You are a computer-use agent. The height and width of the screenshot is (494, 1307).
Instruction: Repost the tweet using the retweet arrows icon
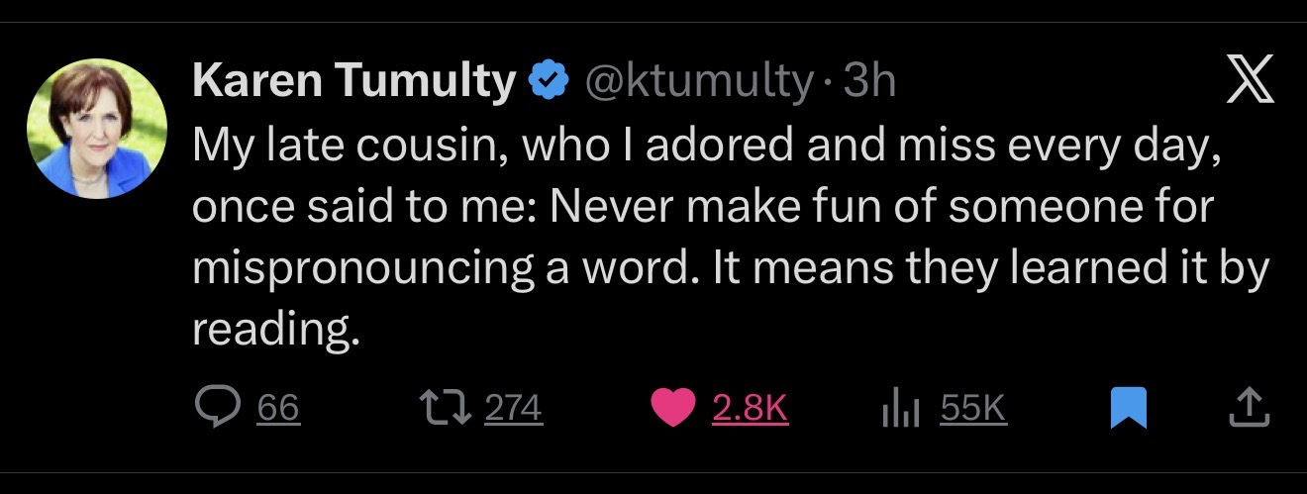coord(445,408)
